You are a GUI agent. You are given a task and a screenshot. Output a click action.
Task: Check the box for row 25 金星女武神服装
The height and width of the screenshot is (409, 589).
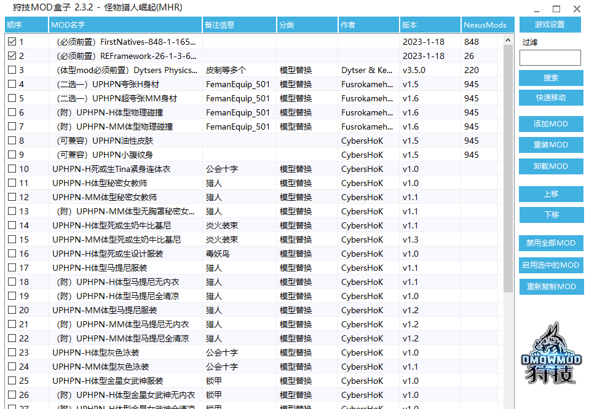tap(12, 381)
